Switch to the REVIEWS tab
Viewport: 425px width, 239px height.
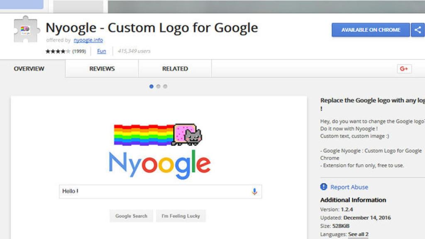[101, 68]
